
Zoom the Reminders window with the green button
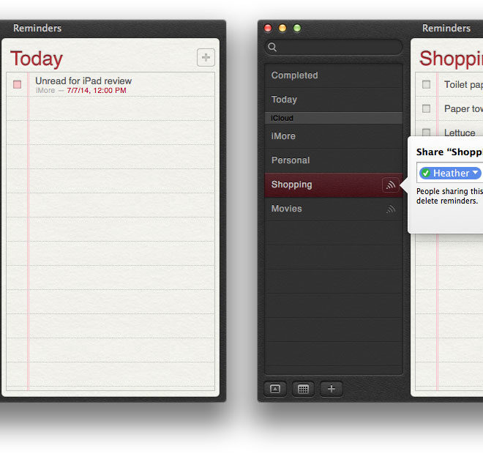pyautogui.click(x=297, y=29)
